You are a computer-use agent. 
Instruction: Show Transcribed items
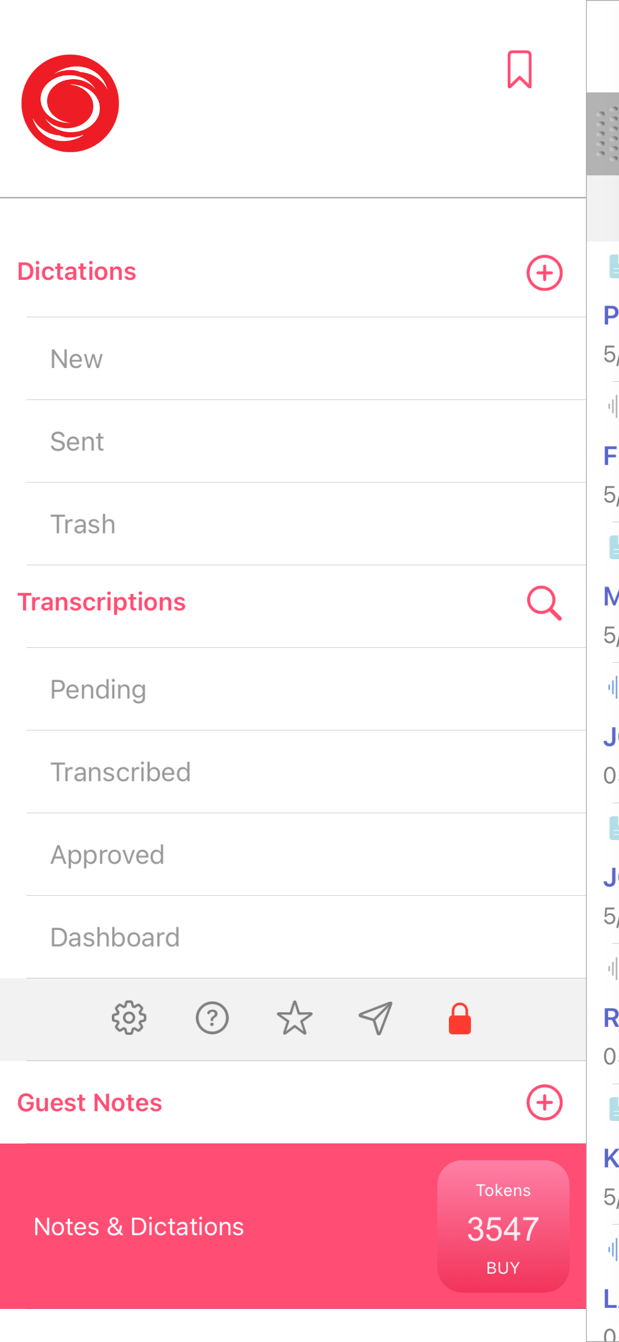coord(120,772)
